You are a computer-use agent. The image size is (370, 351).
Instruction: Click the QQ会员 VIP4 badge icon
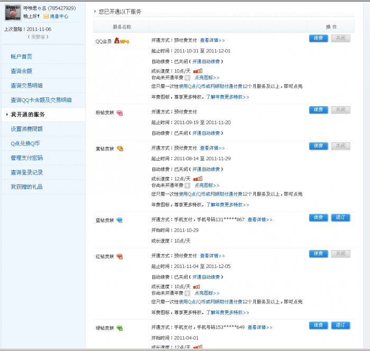(x=122, y=41)
